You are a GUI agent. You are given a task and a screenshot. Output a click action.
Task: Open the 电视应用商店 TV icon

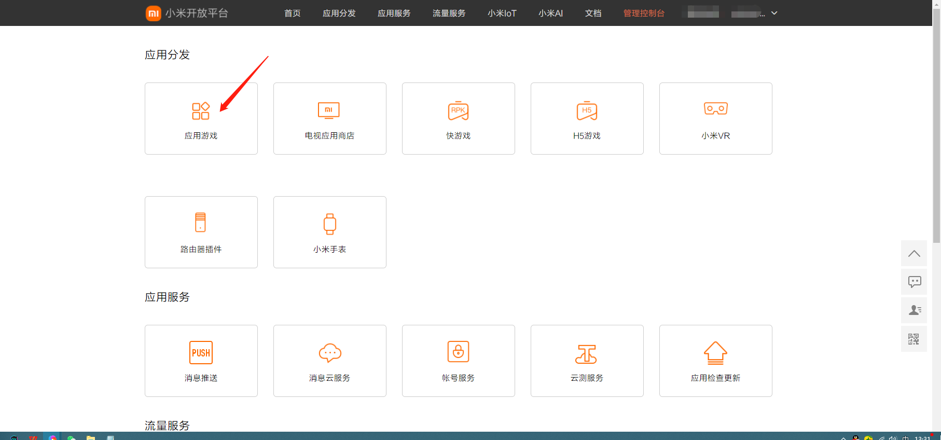pos(329,111)
